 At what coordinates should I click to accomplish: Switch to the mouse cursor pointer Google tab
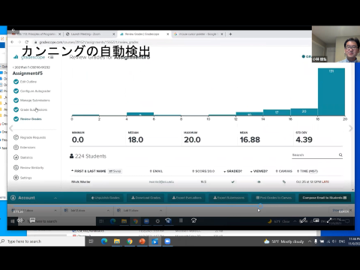click(198, 34)
